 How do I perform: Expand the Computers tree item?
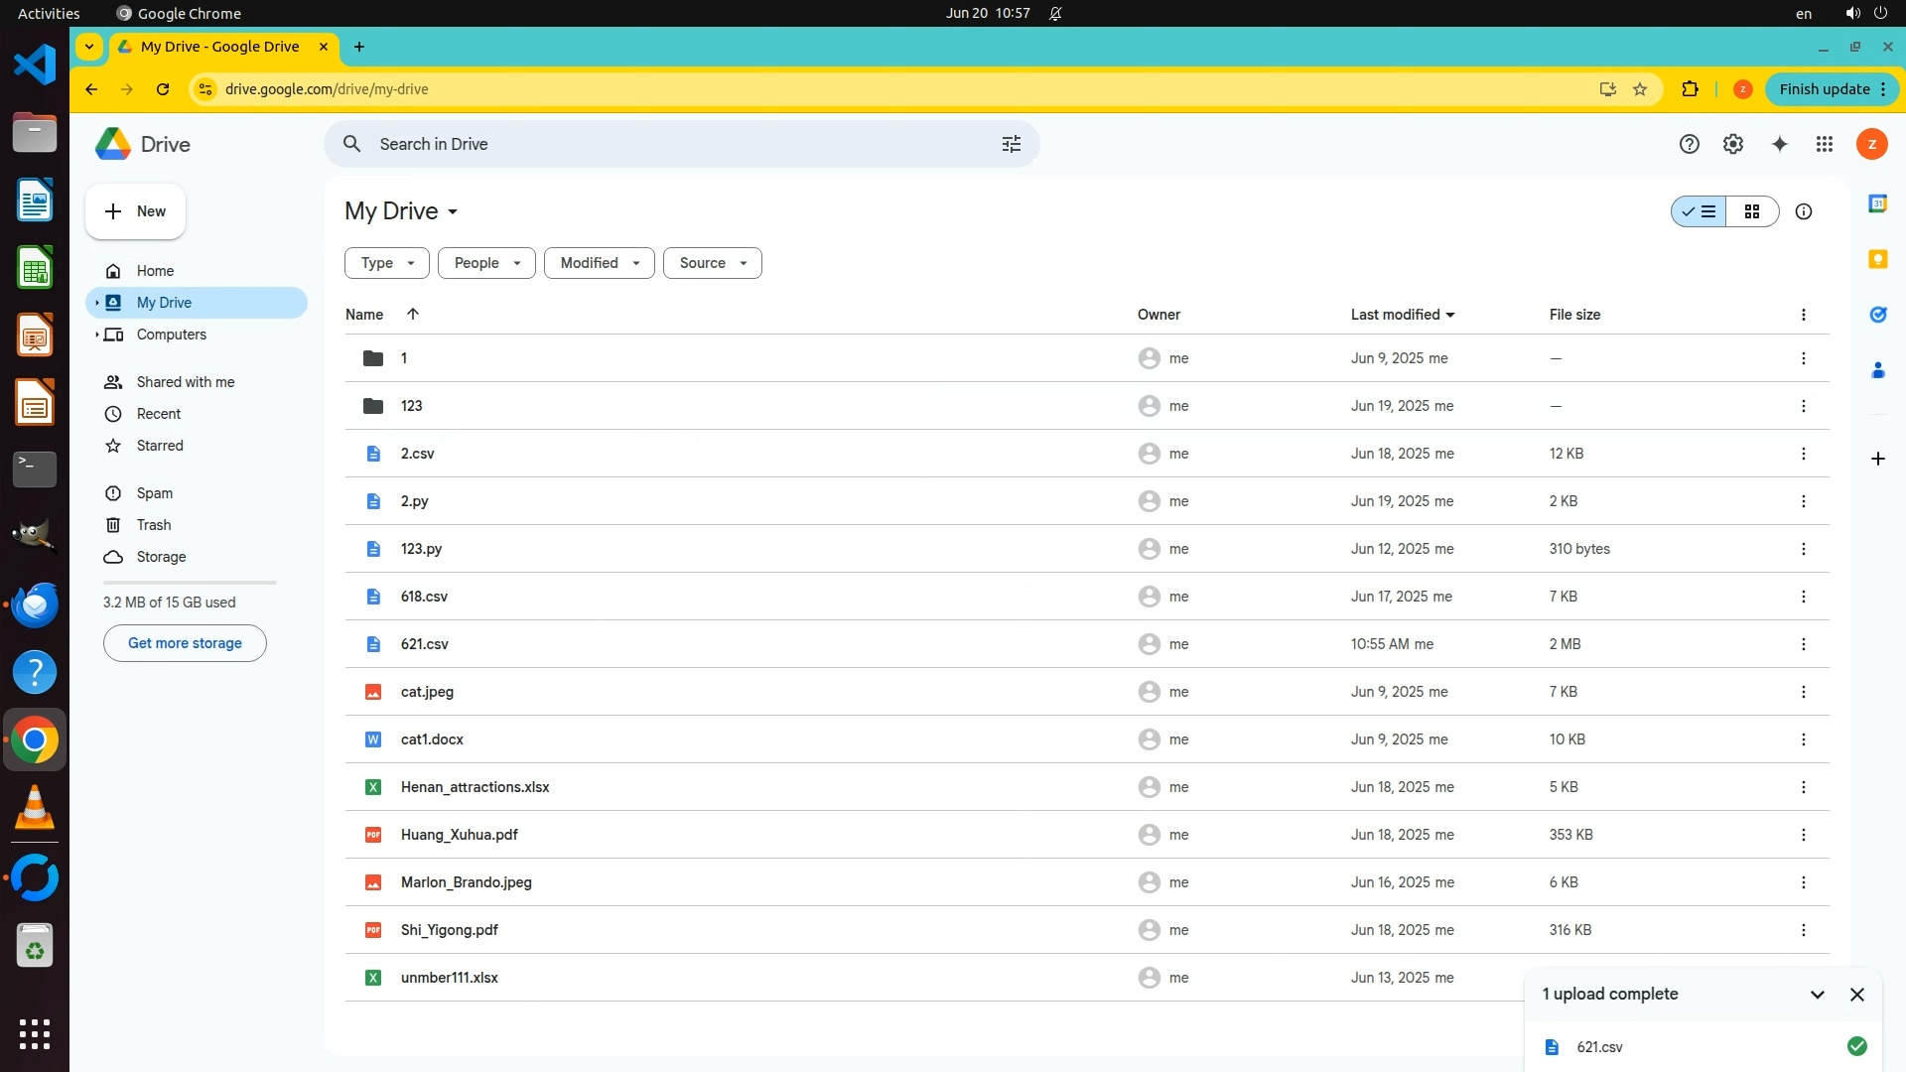[97, 335]
